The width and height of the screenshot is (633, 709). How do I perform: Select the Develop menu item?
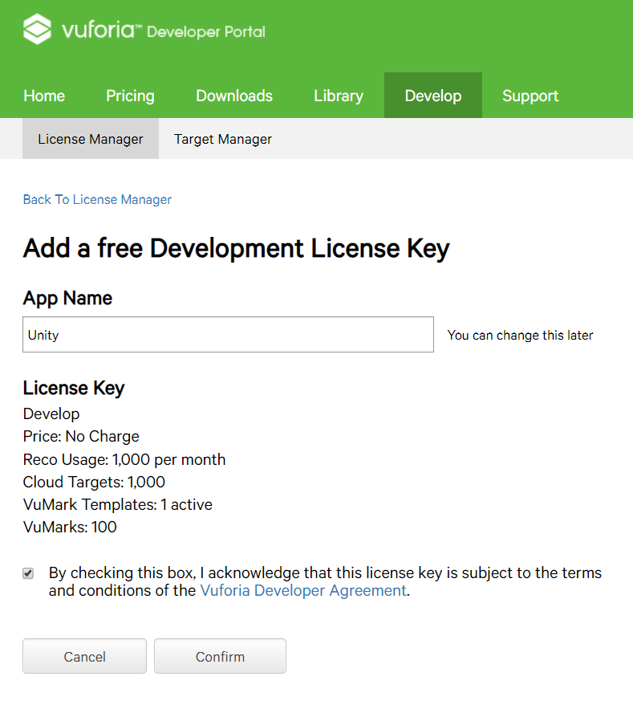pos(433,96)
